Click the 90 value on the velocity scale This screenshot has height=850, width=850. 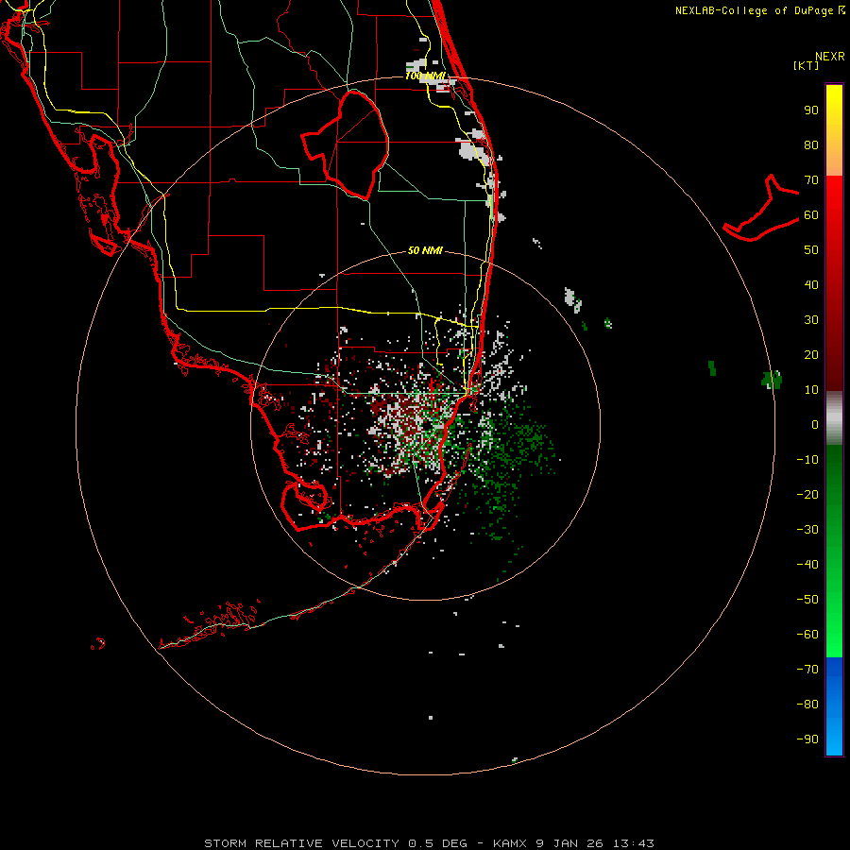811,110
